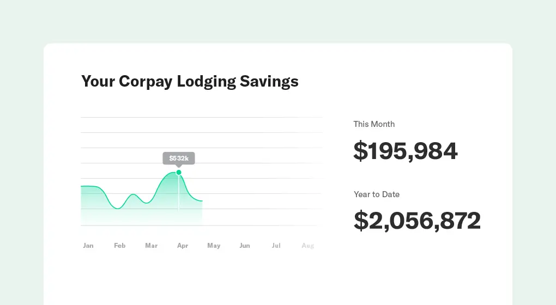556x305 pixels.
Task: Select the Jun month label
Action: [x=245, y=246]
